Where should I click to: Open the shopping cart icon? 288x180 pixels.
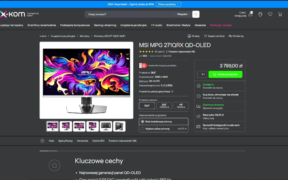[x=280, y=14]
